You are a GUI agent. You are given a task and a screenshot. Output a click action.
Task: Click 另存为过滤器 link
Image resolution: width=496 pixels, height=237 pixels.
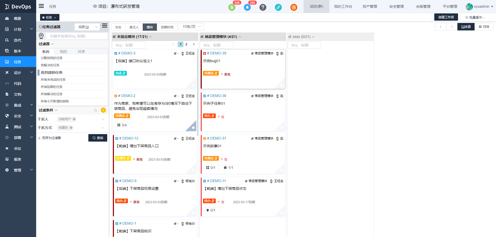[x=49, y=138]
